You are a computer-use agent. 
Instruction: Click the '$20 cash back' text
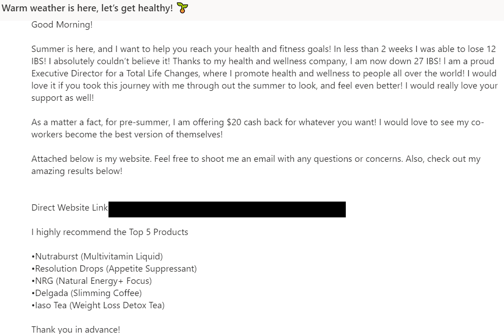255,122
